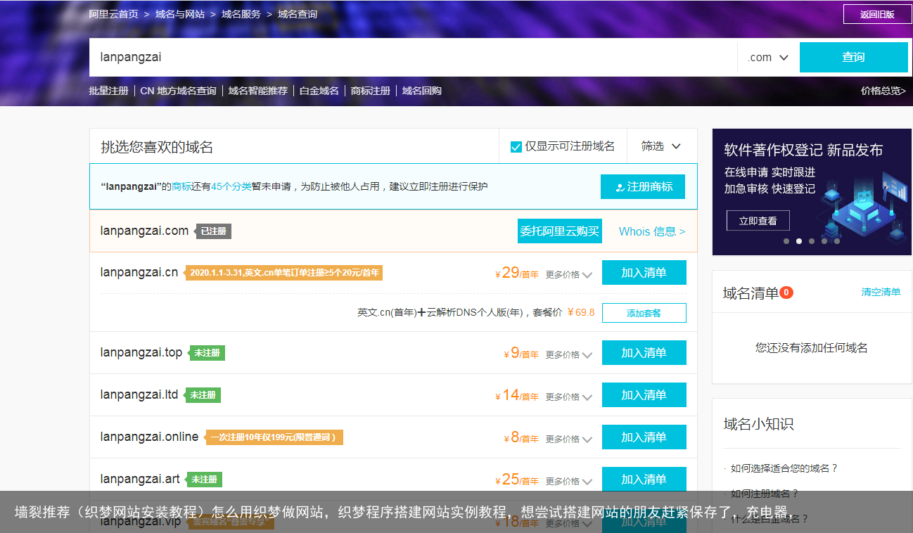Screen dimensions: 913x533
Task: Click the ¥69.8 package price
Action: click(x=581, y=312)
